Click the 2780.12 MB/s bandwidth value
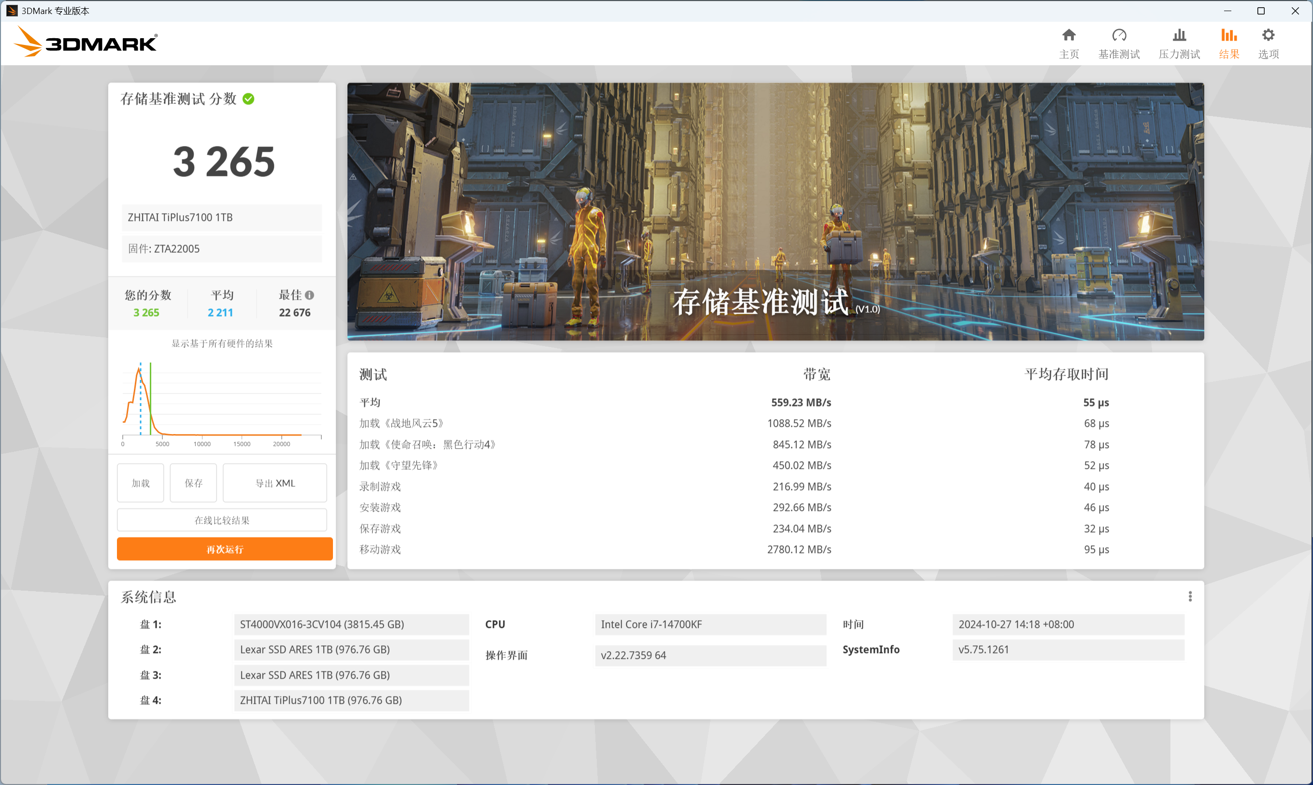The width and height of the screenshot is (1313, 785). tap(799, 550)
